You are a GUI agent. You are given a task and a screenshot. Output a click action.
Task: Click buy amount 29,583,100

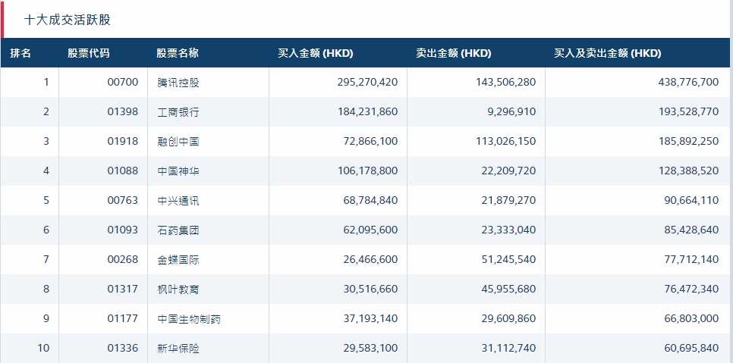370,348
